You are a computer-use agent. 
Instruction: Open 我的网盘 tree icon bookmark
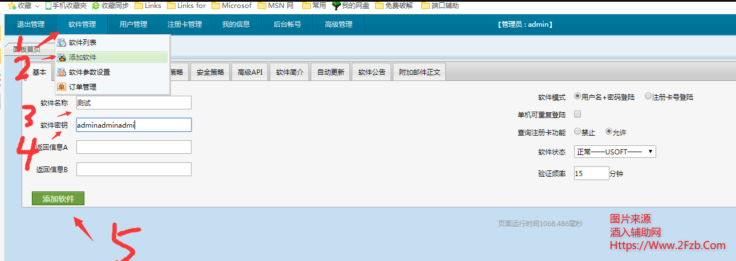(x=336, y=6)
